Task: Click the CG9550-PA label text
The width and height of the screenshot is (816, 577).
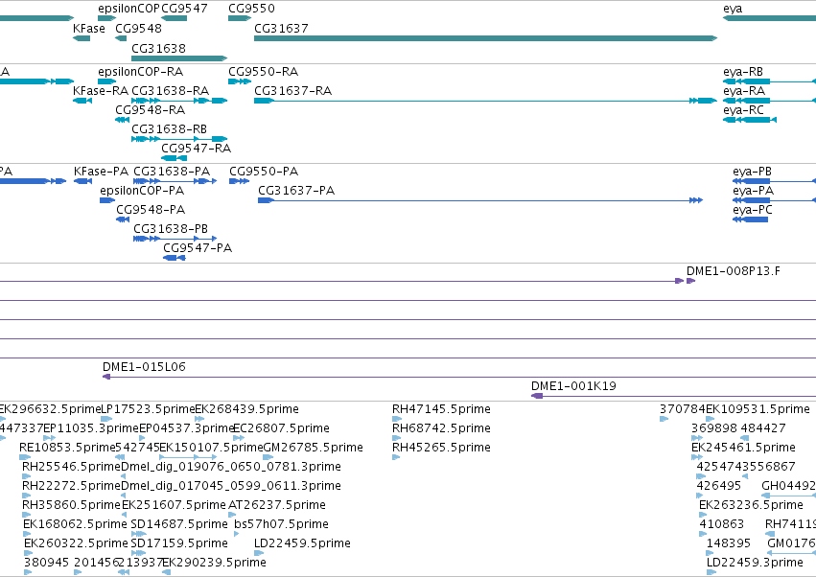Action: pos(264,172)
